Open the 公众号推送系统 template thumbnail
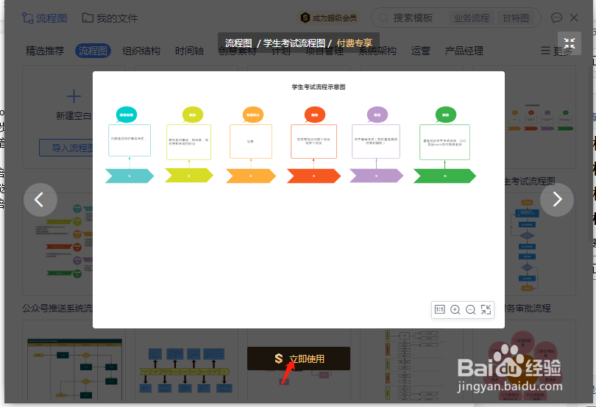 click(x=57, y=243)
